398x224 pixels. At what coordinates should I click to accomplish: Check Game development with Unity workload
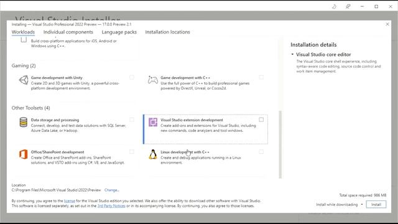tap(132, 77)
